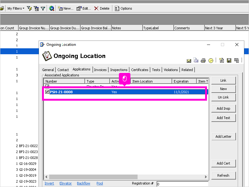Select the GI-19-0019 row in main grid
Viewport: 249px width, 187px height.
pos(28,175)
